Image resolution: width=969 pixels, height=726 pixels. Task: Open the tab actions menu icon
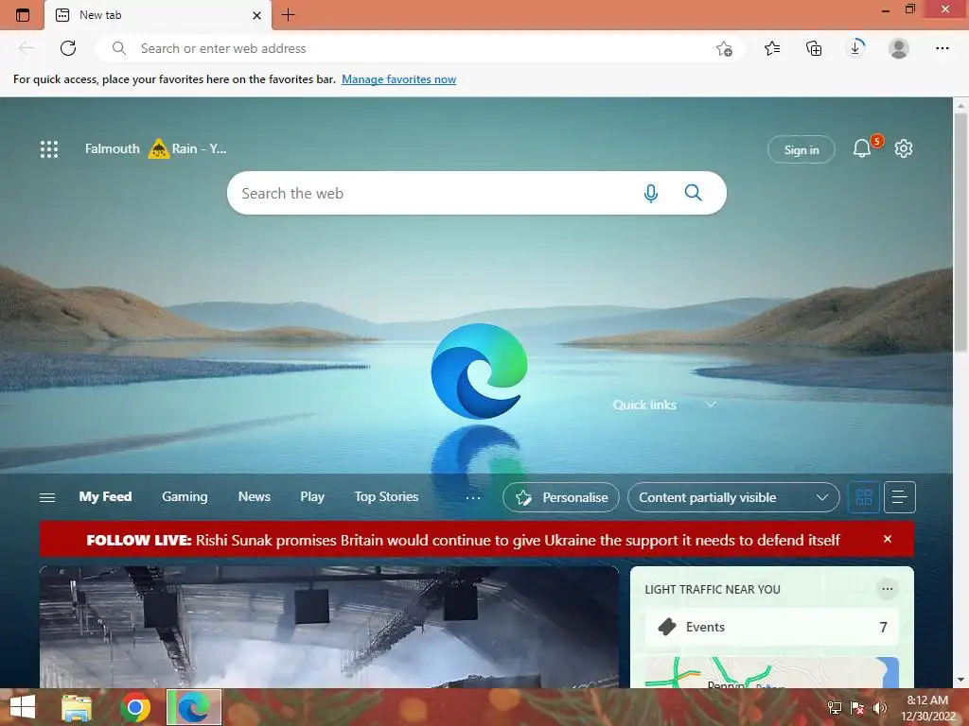pyautogui.click(x=23, y=15)
